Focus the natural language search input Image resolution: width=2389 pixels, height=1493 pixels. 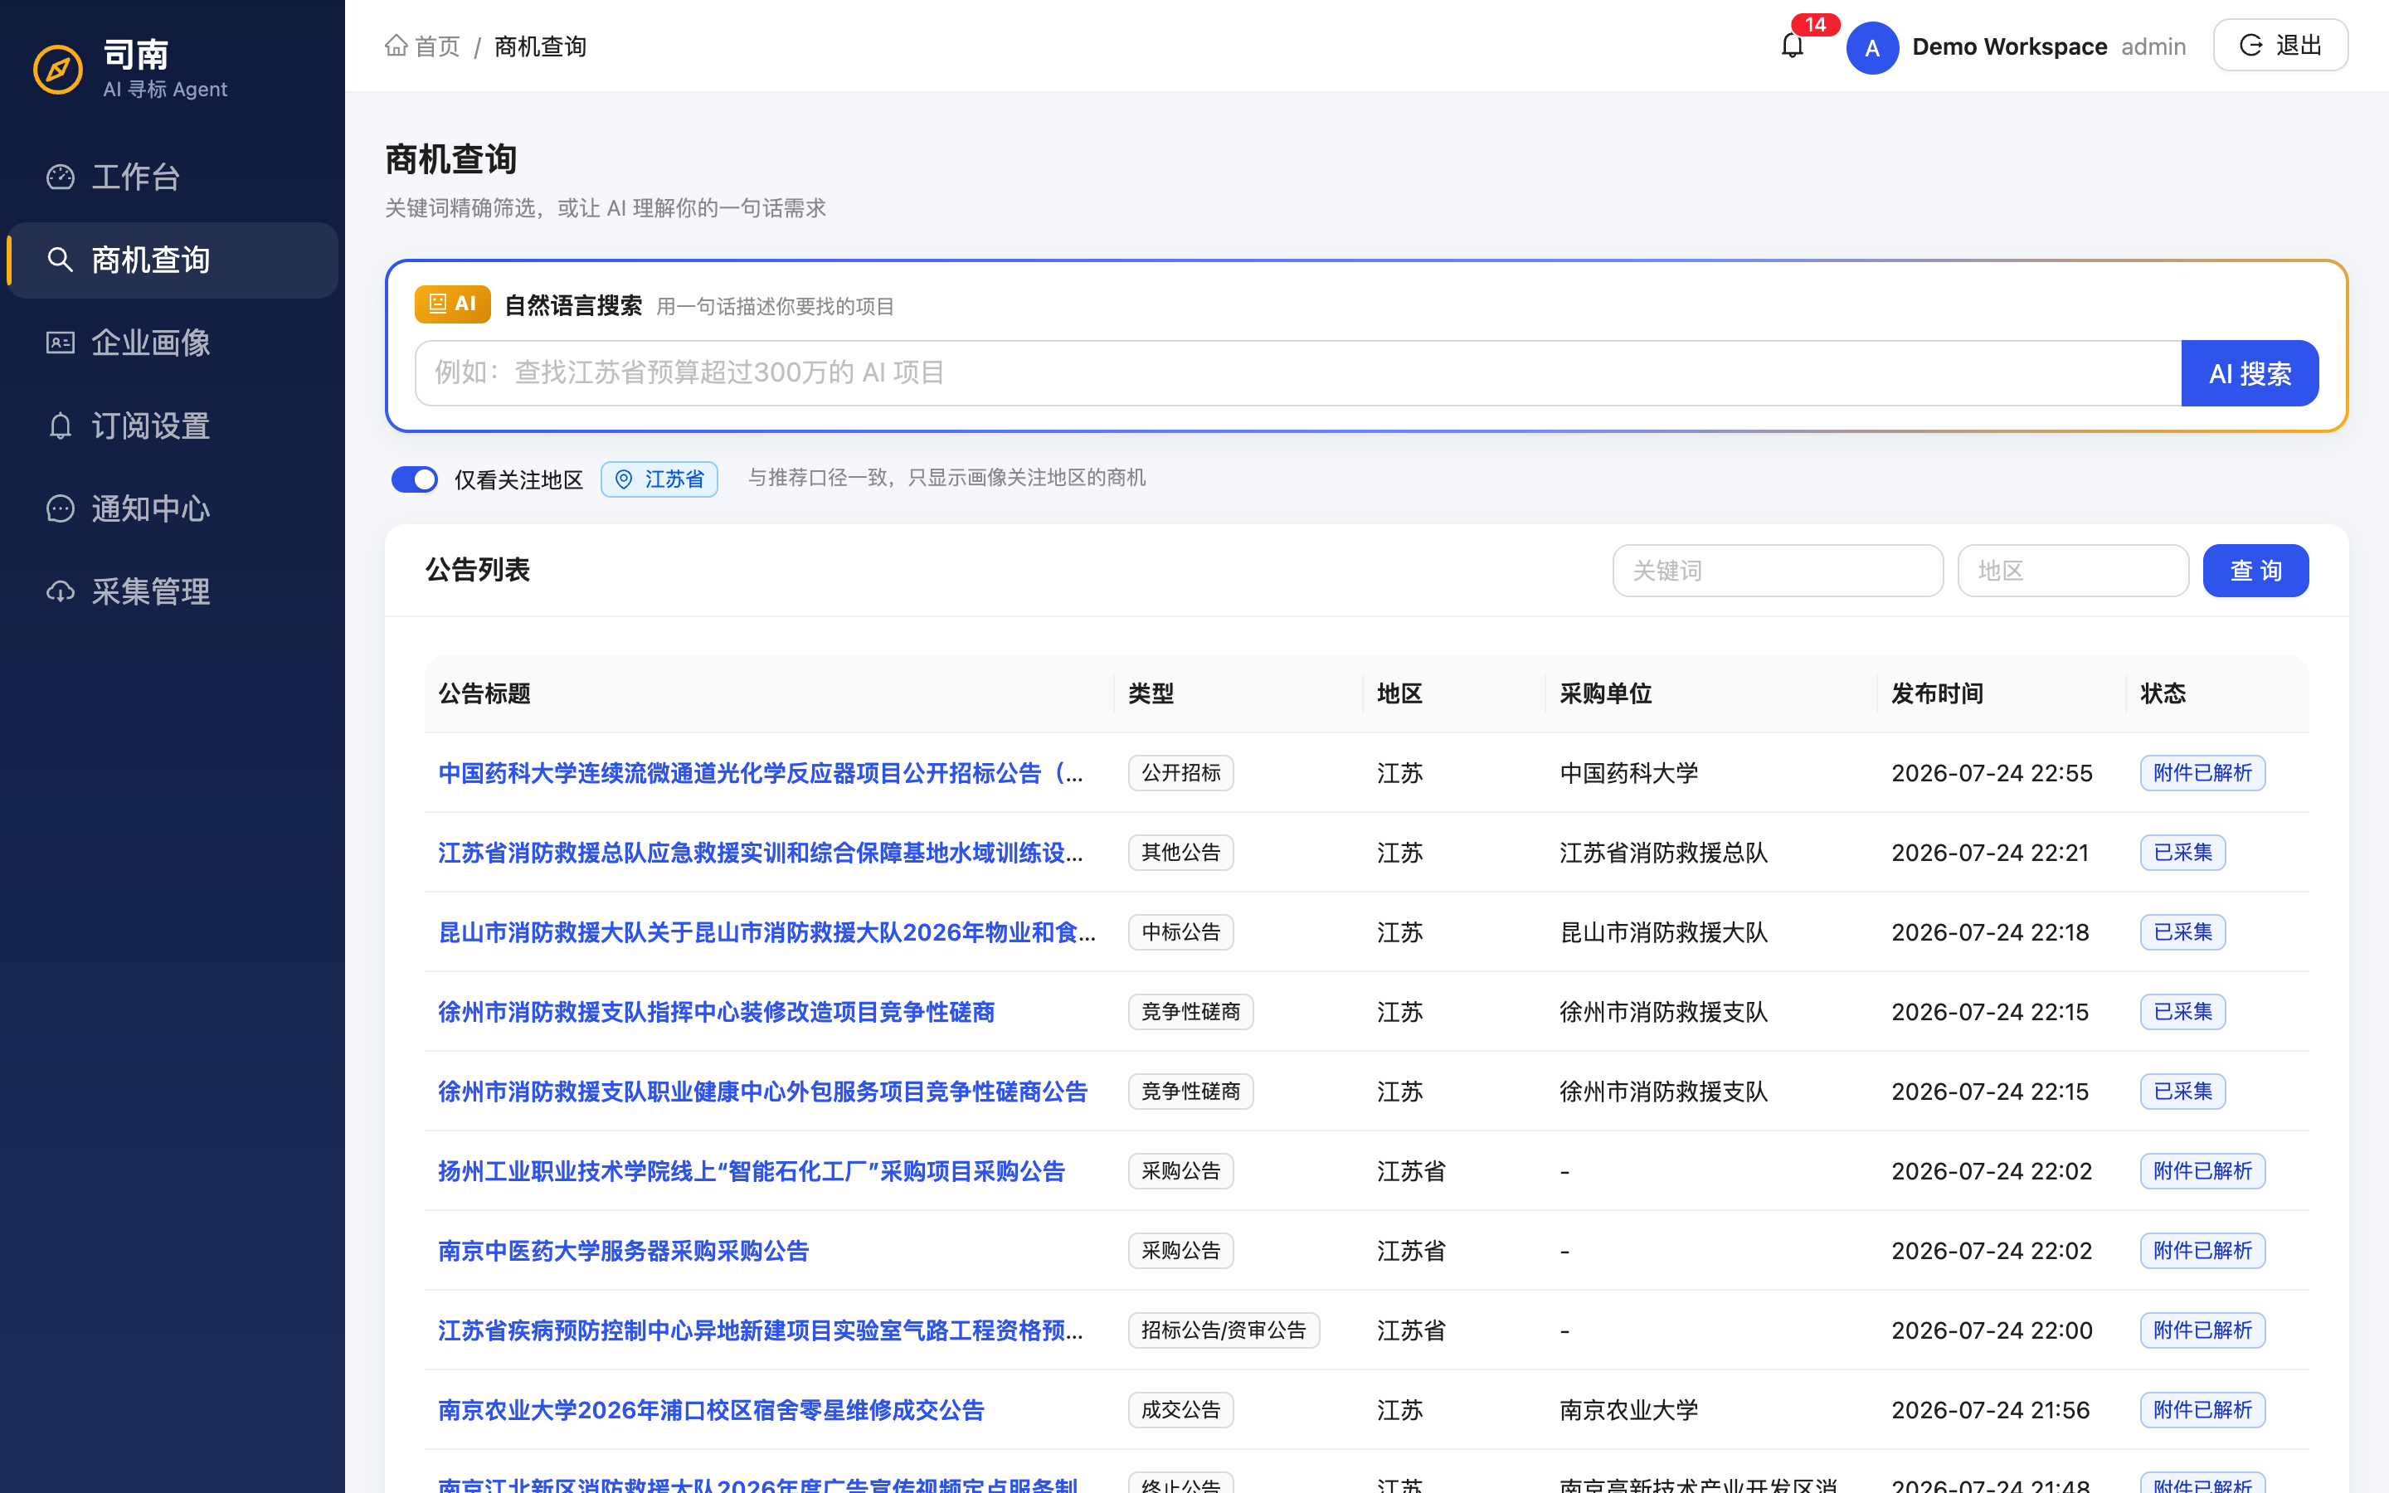[1298, 373]
